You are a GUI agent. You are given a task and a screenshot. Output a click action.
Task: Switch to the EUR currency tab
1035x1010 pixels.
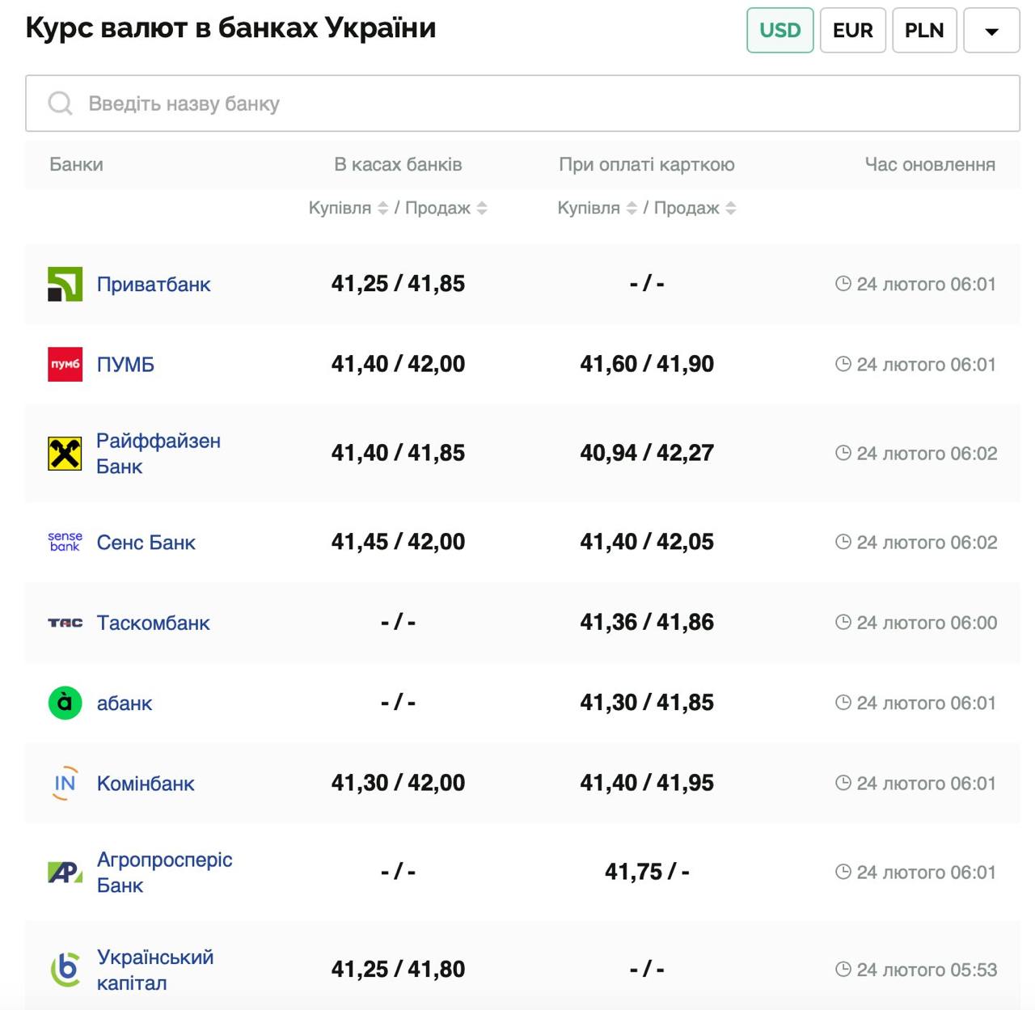pyautogui.click(x=852, y=31)
